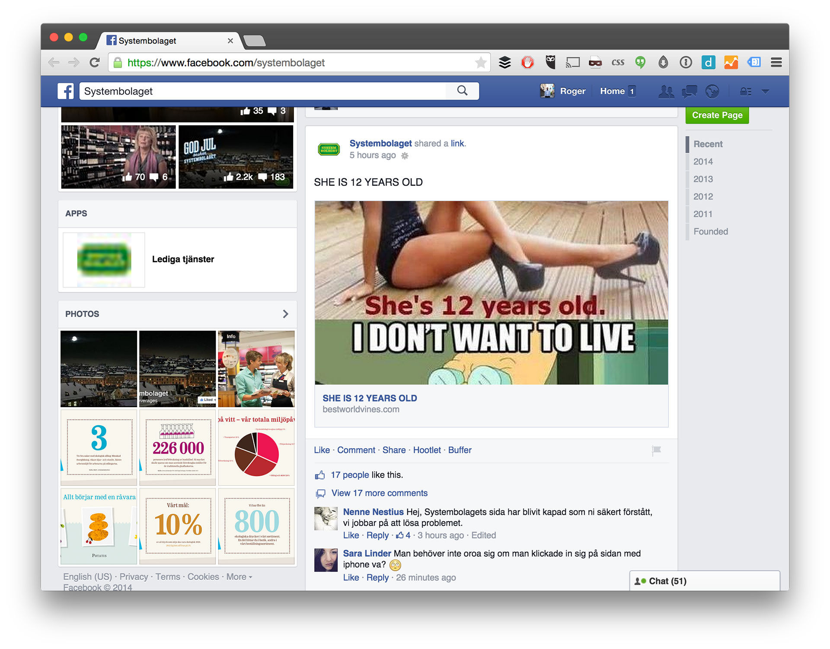Screen dimensions: 830x649
Task: Click 'Comment' under the post
Action: tap(356, 450)
